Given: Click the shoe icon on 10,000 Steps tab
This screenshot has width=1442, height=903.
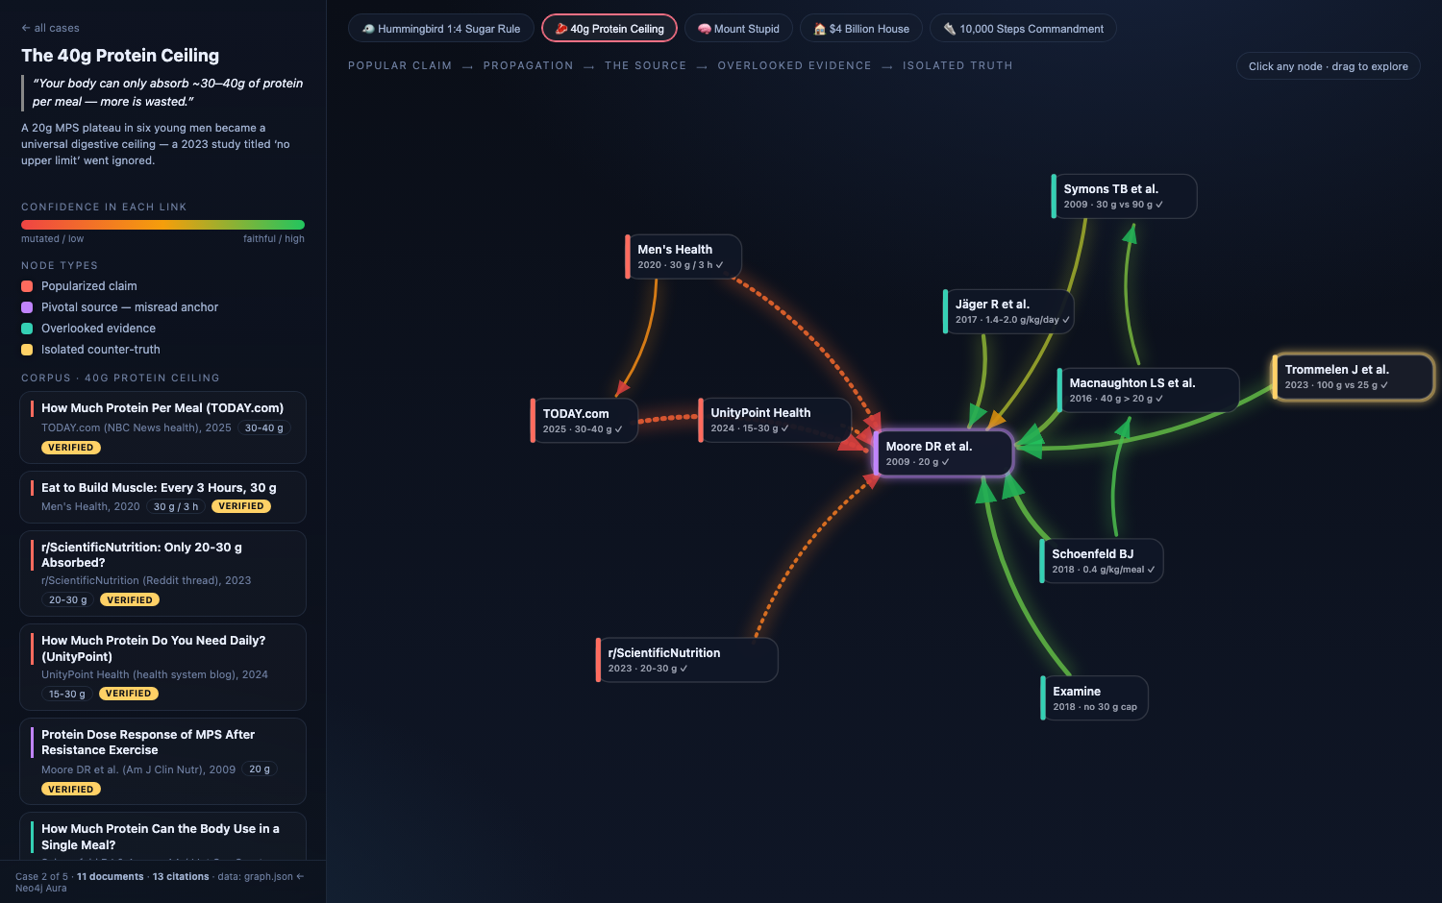Looking at the screenshot, I should 950,29.
